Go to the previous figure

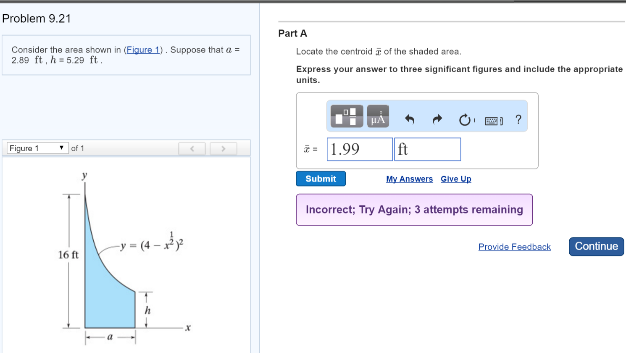pyautogui.click(x=192, y=148)
